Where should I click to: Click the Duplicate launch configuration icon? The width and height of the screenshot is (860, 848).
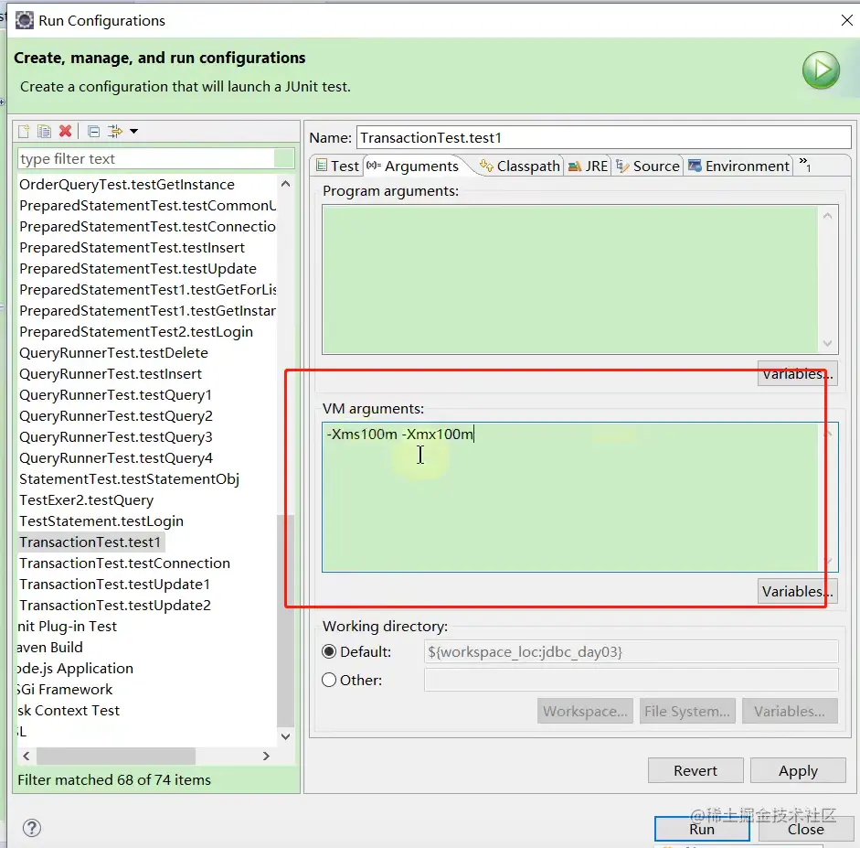click(44, 131)
